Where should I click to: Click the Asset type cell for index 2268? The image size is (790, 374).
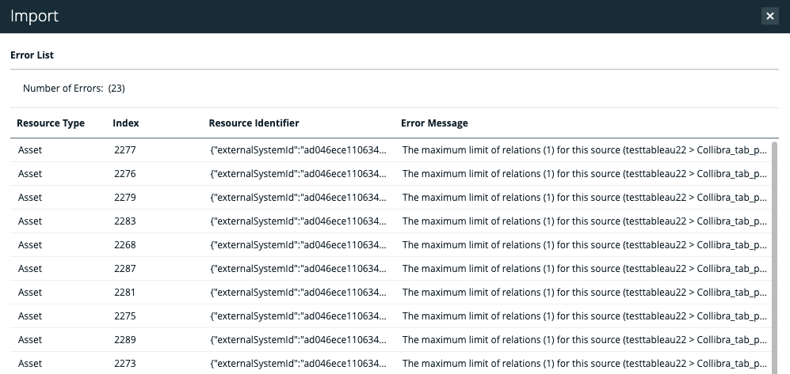(x=30, y=244)
